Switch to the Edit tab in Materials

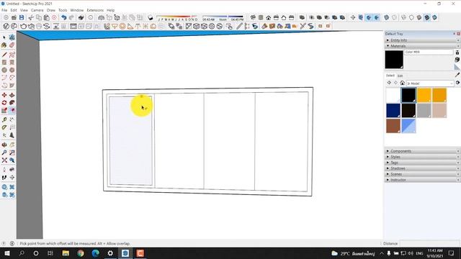click(x=400, y=76)
